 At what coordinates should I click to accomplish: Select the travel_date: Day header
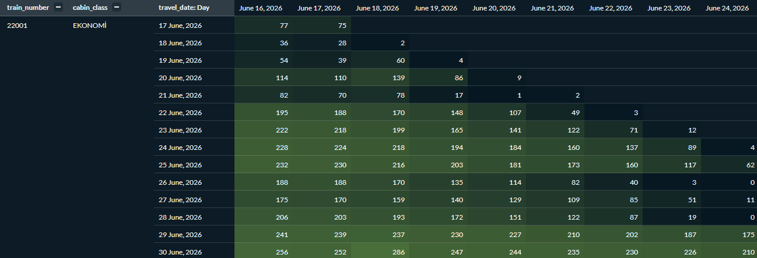click(184, 8)
